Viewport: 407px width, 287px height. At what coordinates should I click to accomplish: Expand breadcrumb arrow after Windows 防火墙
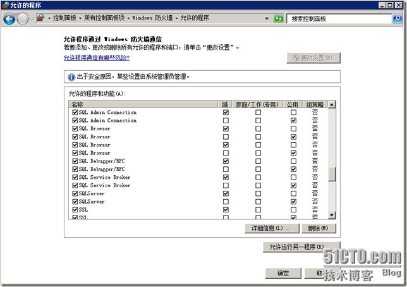click(x=176, y=18)
